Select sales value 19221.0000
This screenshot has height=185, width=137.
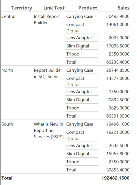pos(118,132)
